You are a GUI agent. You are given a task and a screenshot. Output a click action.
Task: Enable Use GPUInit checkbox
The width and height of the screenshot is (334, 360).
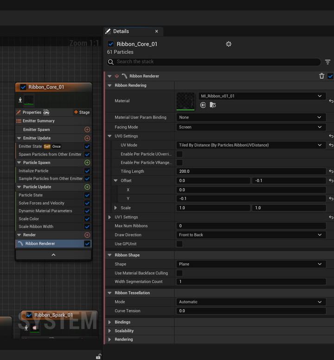tap(180, 244)
